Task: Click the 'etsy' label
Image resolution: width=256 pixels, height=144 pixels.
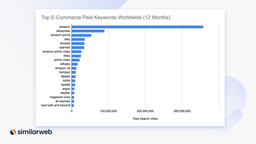Action: click(x=67, y=39)
